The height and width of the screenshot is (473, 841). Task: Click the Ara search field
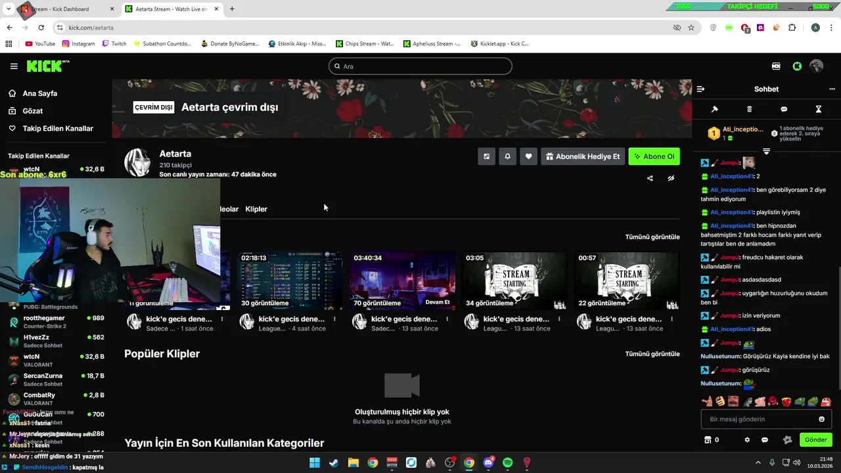(420, 66)
